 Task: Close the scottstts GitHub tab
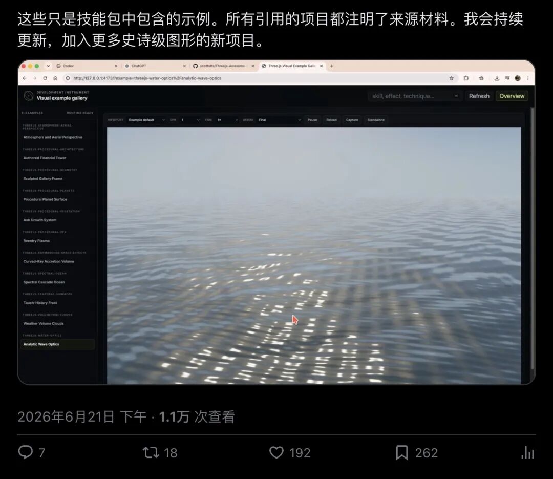pos(253,66)
